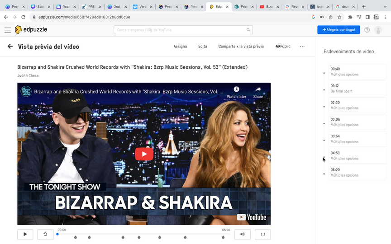The height and width of the screenshot is (244, 391).
Task: Click the fourth question marker on the timeline
Action: [139, 237]
